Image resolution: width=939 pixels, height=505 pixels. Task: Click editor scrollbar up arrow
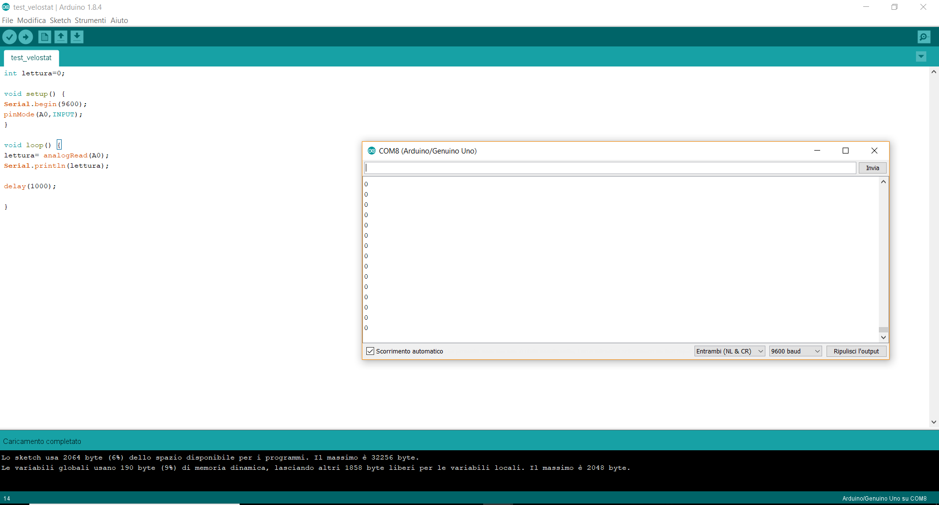point(934,72)
